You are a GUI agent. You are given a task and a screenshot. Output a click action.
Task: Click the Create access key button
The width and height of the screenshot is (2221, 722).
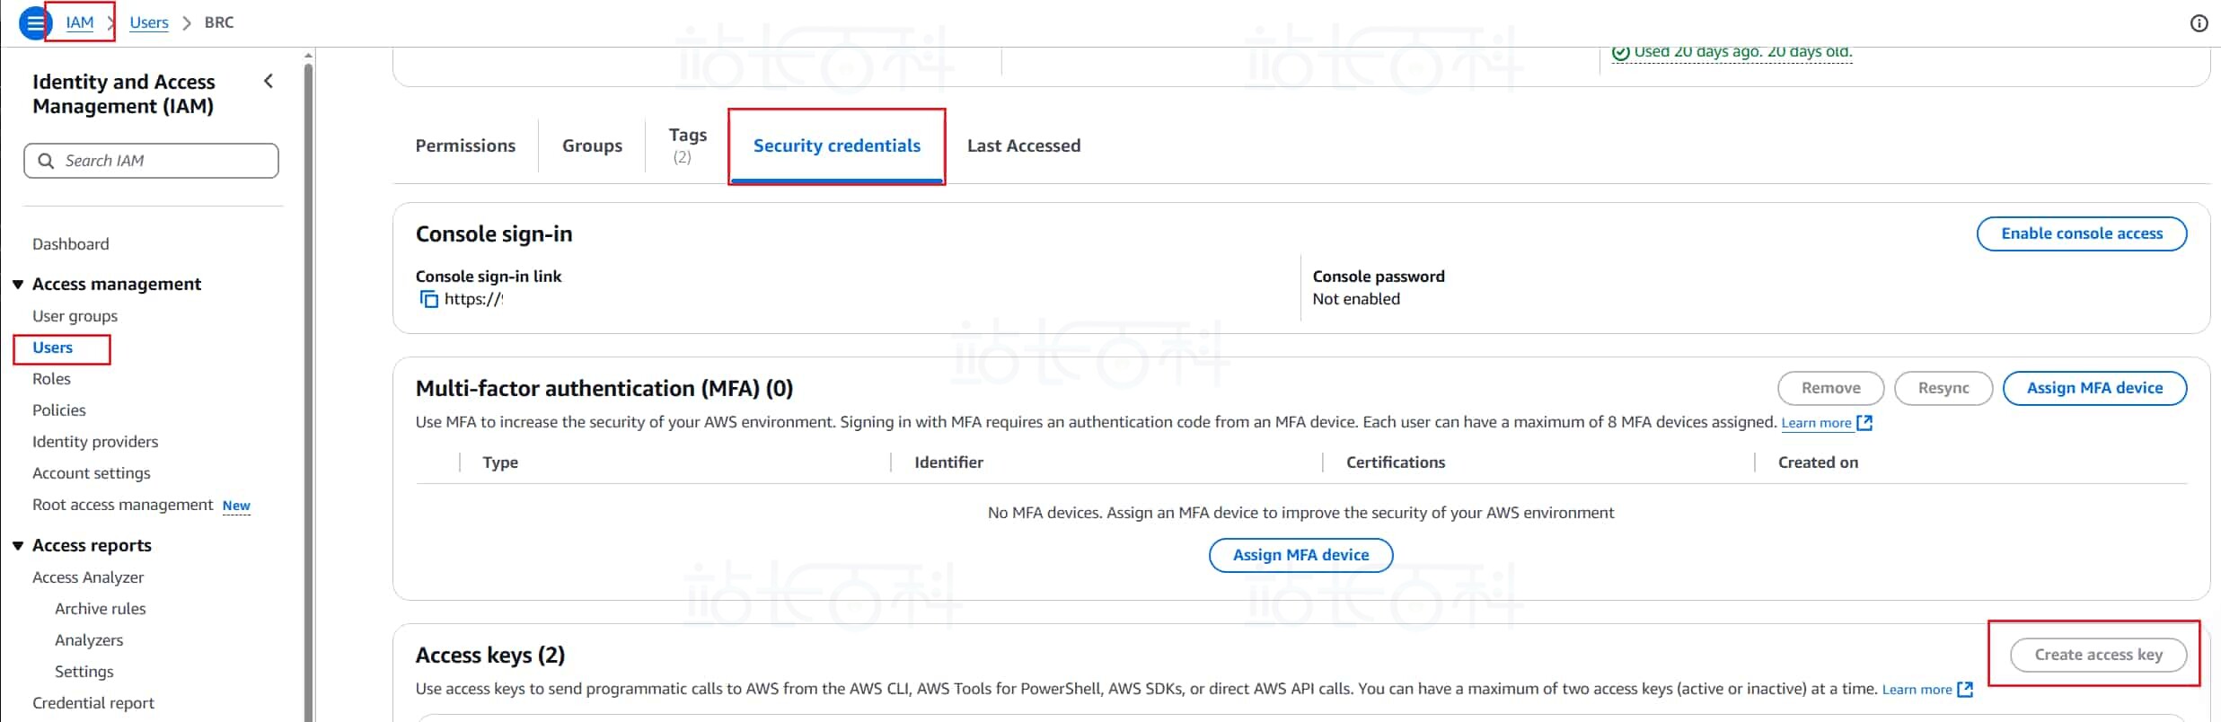(2097, 655)
